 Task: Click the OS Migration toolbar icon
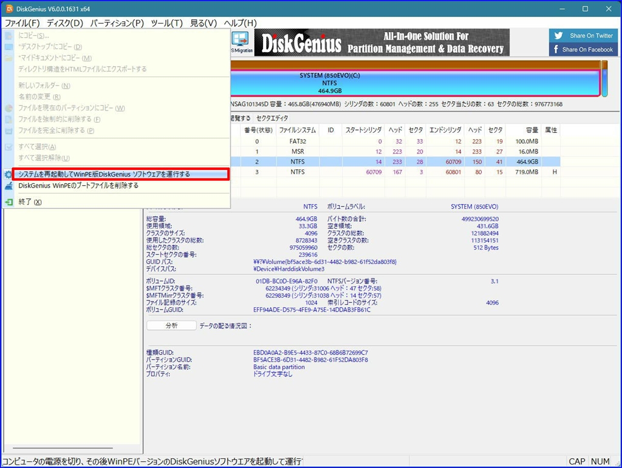point(242,42)
